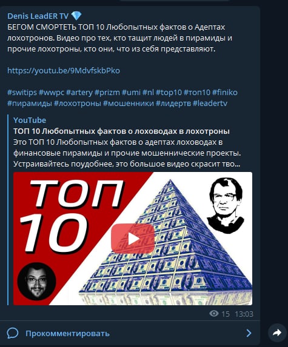
Task: Click the #prizm hashtag
Action: [x=107, y=92]
